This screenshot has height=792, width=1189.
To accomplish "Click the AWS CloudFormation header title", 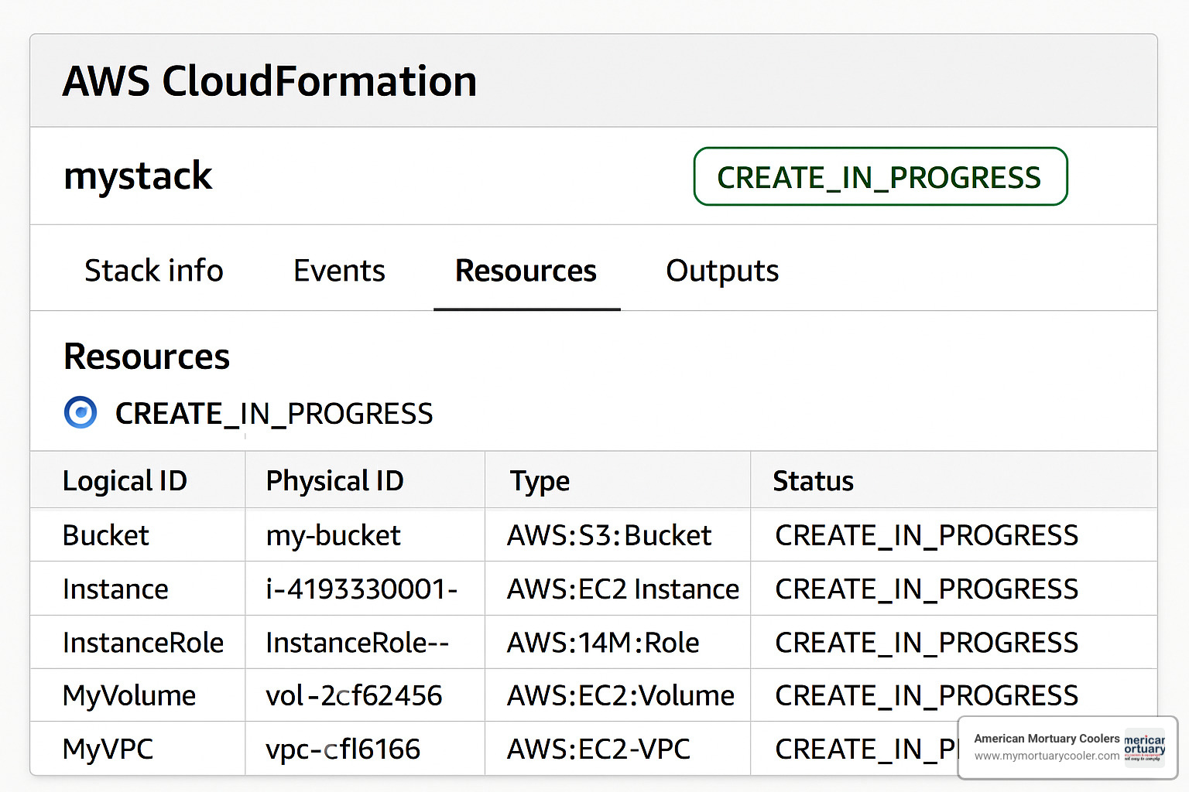I will click(269, 81).
